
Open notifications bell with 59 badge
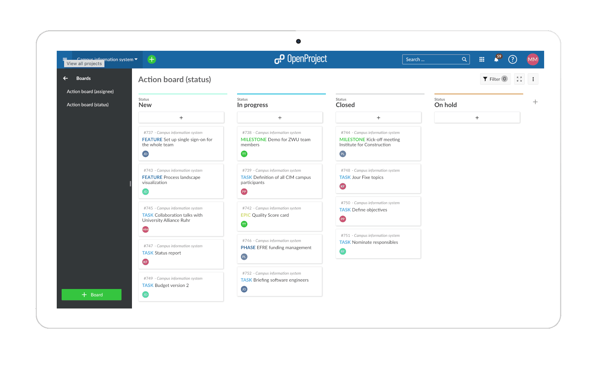coord(497,59)
